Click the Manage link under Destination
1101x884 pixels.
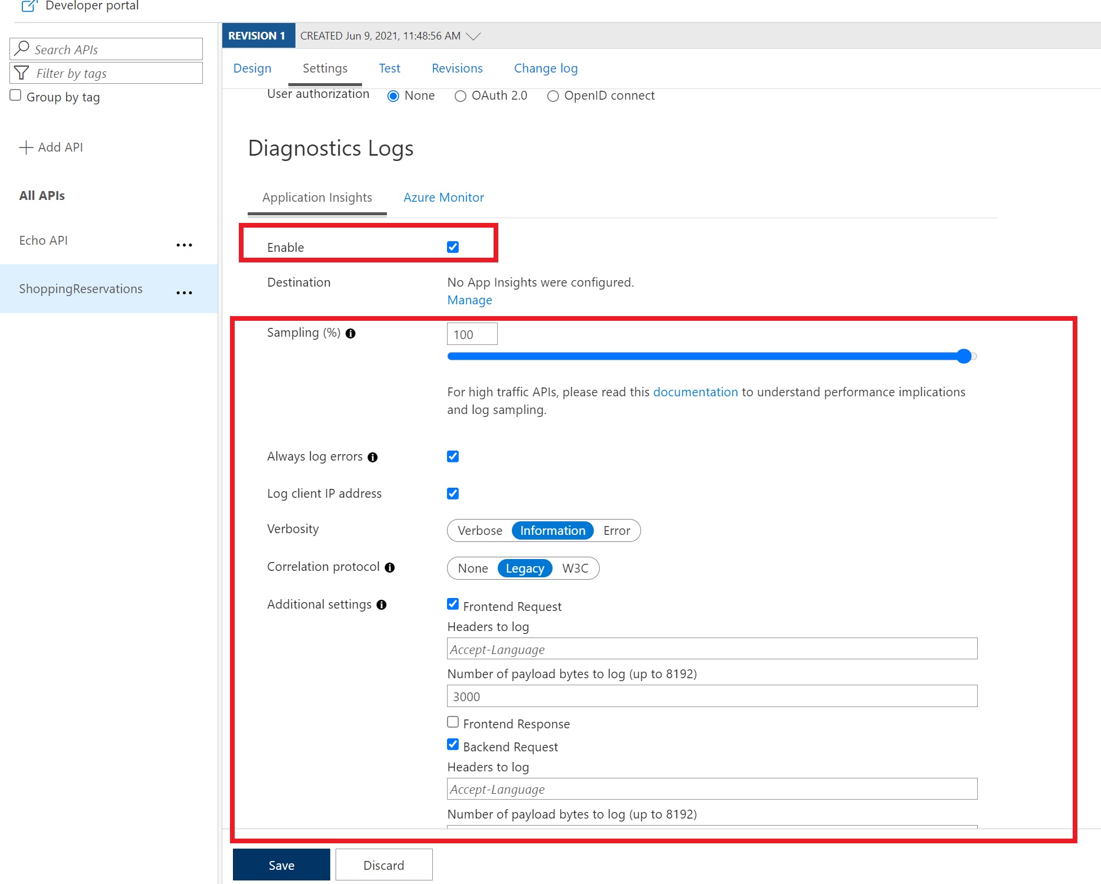point(469,300)
